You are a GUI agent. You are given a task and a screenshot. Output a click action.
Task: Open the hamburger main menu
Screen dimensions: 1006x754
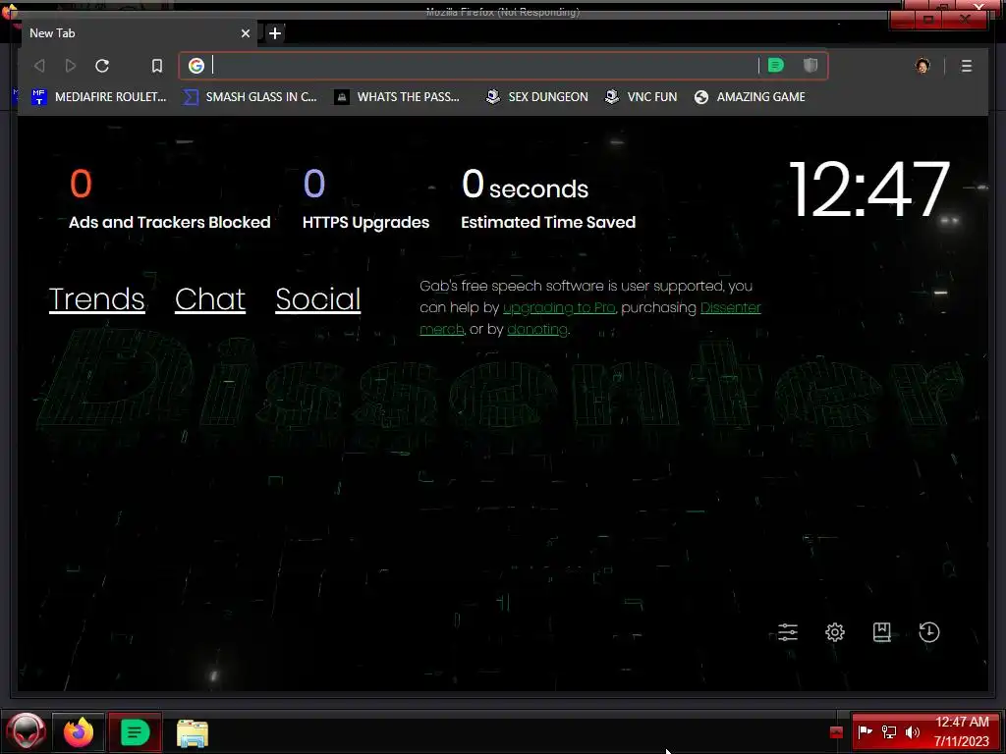967,66
